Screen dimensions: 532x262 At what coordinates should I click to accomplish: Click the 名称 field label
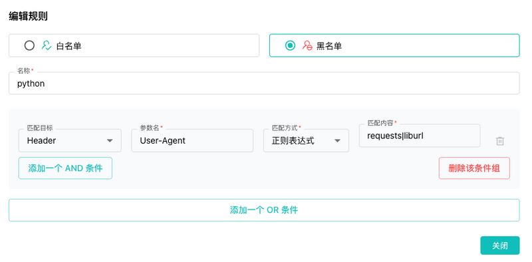pyautogui.click(x=24, y=71)
